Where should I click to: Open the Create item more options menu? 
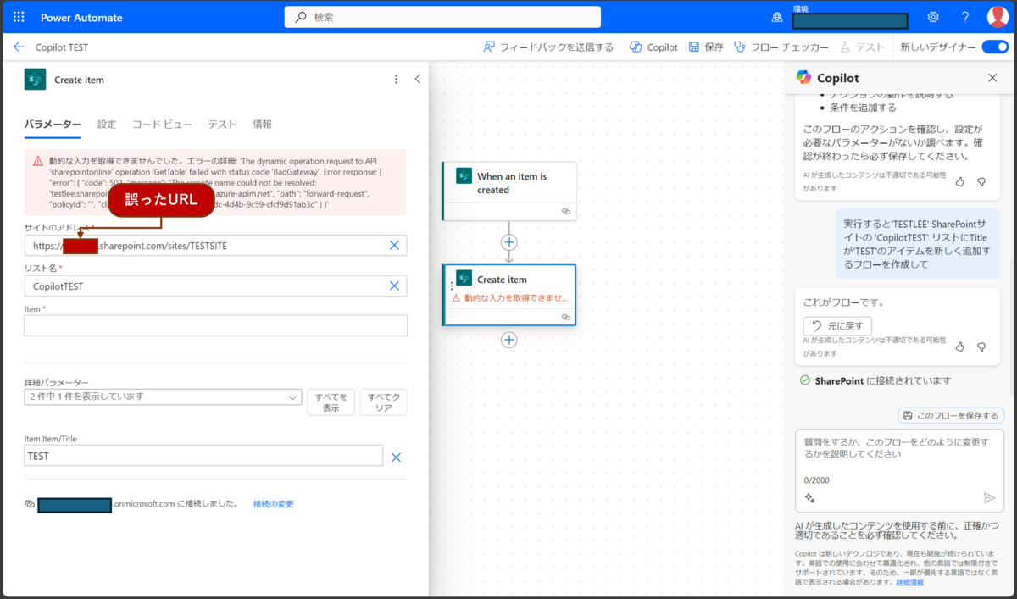396,80
